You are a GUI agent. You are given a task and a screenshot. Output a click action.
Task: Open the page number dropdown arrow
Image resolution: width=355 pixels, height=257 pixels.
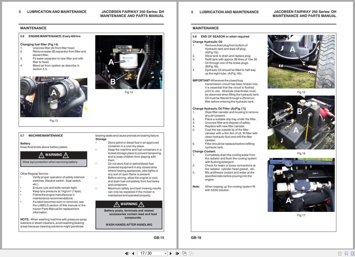tap(166, 253)
